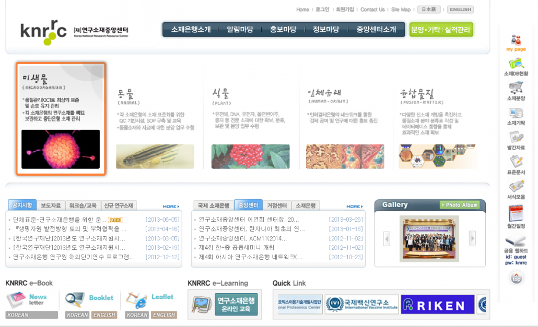
Task: Click the 연구소재은행 온라인 교육 banner
Action: [236, 305]
